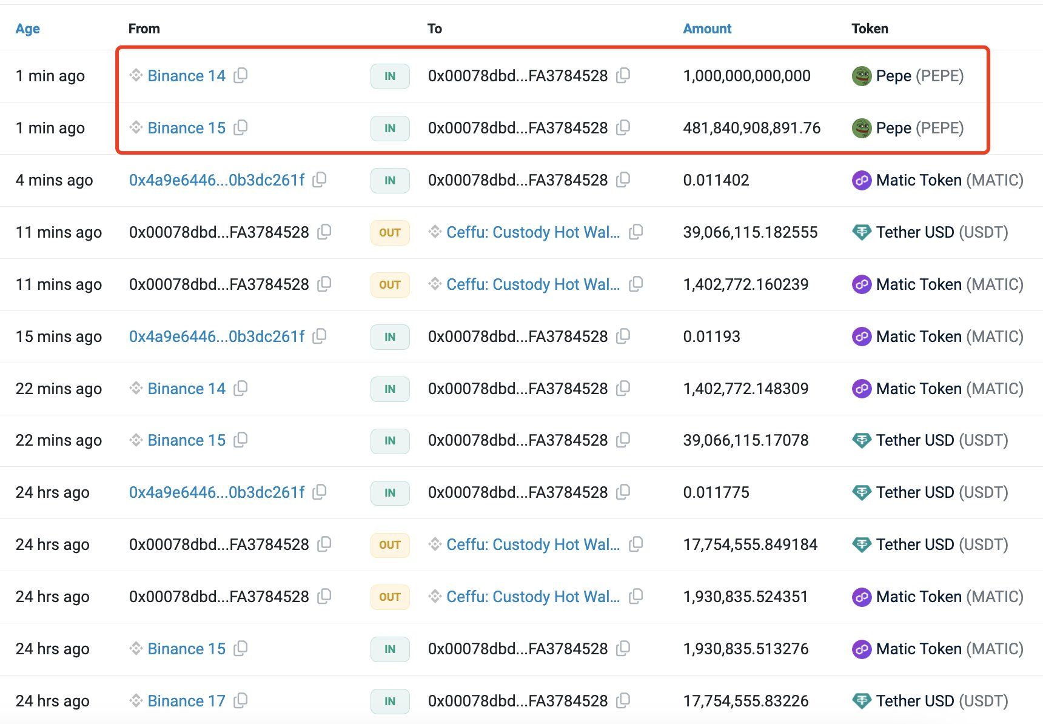
Task: Copy recipient address in the 0.01193 MATIC row
Action: pyautogui.click(x=623, y=336)
